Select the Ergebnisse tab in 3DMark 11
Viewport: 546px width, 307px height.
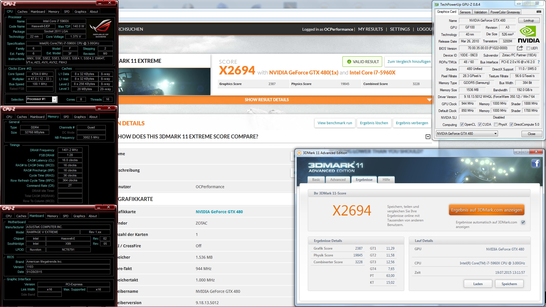coord(364,180)
